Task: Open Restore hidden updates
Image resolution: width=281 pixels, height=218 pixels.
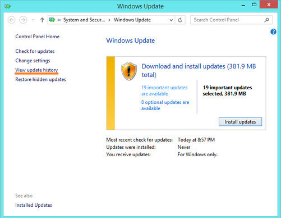Action: click(40, 79)
